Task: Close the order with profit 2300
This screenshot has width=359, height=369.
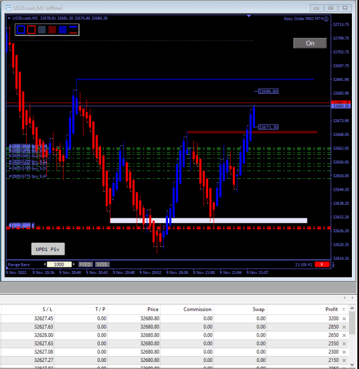Action: click(x=344, y=352)
